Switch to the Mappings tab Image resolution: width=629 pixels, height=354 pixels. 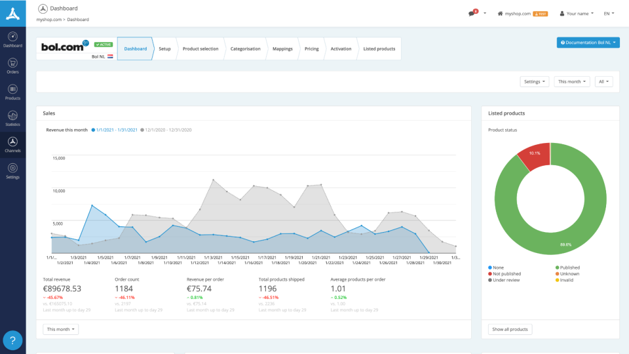click(x=282, y=49)
